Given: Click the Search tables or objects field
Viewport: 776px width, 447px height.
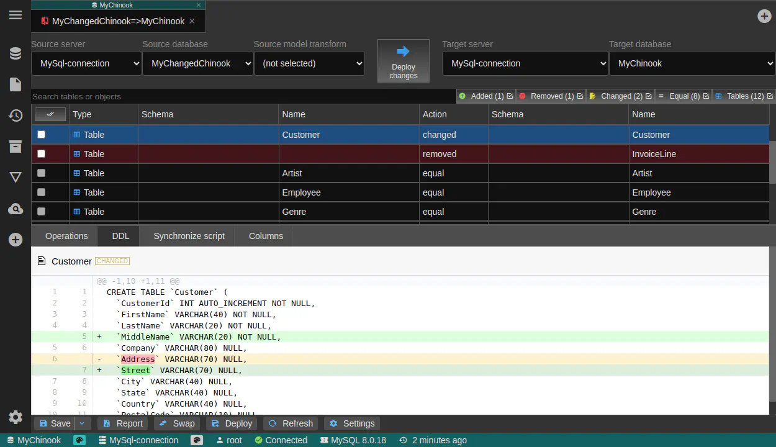Looking at the screenshot, I should 242,96.
